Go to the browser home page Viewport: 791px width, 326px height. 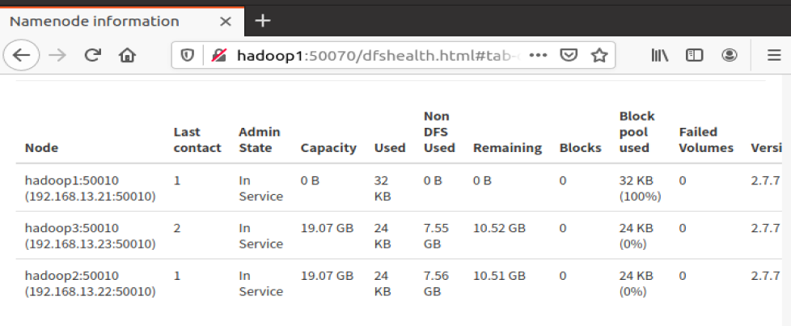pyautogui.click(x=127, y=55)
